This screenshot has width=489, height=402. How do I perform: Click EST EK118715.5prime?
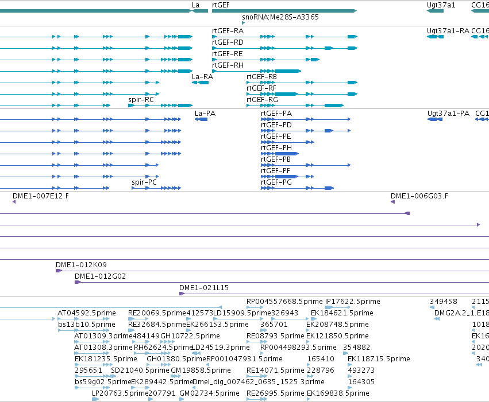click(x=379, y=359)
